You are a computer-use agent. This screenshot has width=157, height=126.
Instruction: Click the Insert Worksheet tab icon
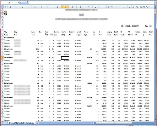coord(37,123)
